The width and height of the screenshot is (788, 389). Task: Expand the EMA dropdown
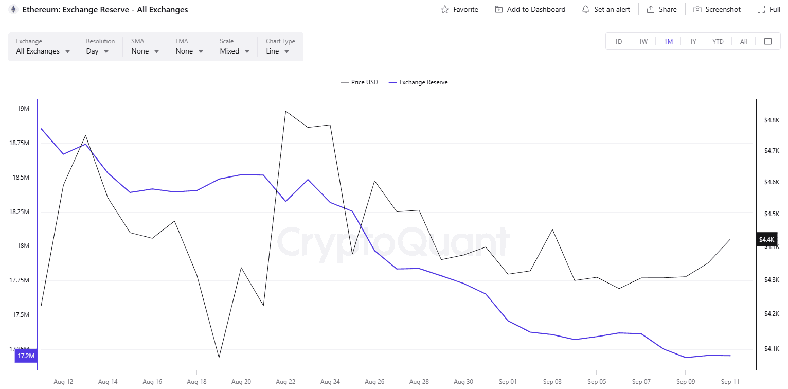[x=189, y=51]
